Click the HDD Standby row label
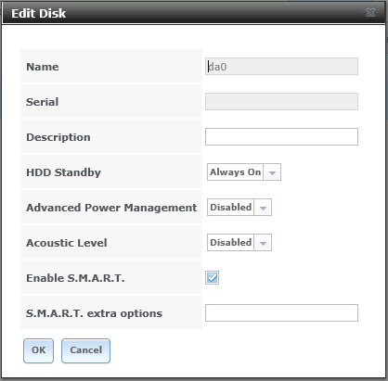This screenshot has width=388, height=381. 63,172
